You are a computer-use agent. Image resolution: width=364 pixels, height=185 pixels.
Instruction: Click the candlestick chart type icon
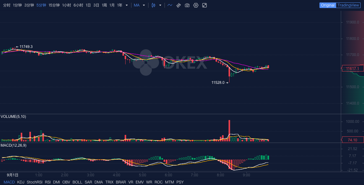153,5
